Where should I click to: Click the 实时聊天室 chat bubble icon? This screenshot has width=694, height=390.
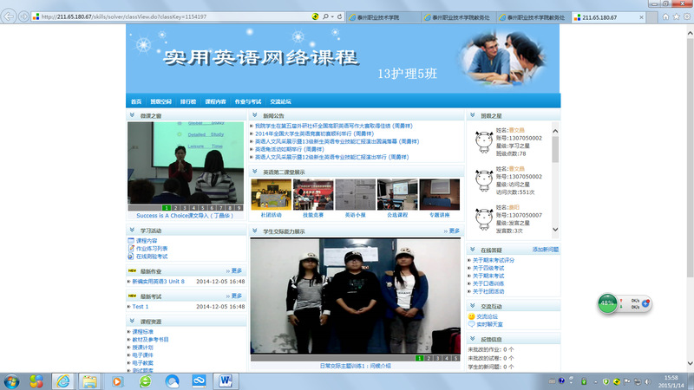pyautogui.click(x=472, y=323)
